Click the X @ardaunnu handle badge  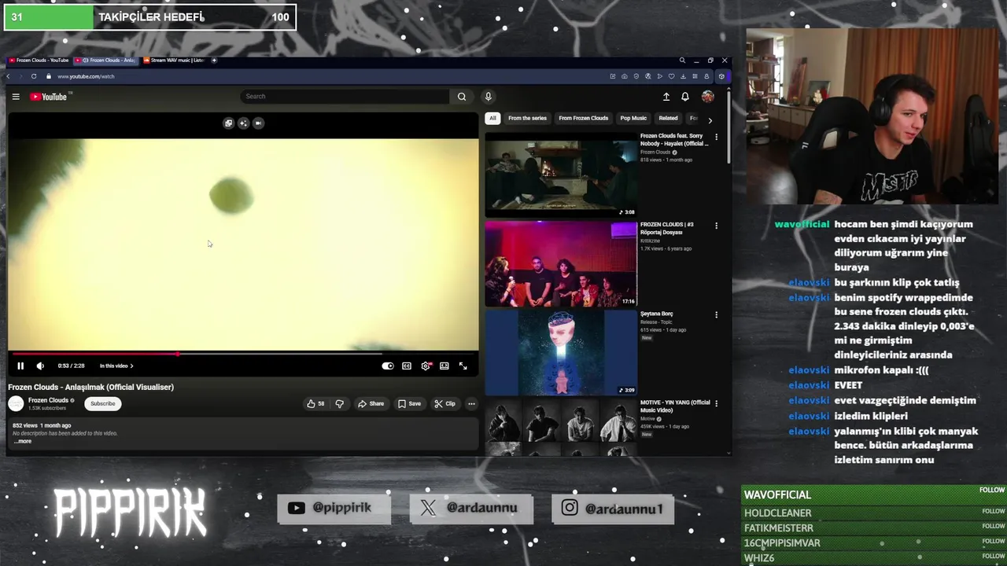point(471,508)
